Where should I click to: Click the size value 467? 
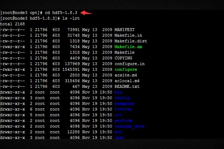click(x=76, y=86)
